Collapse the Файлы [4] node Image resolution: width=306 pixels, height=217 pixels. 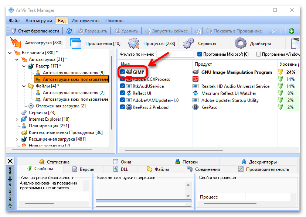click(x=24, y=86)
